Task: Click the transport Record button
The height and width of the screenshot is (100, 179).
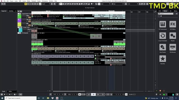Action: [103, 94]
